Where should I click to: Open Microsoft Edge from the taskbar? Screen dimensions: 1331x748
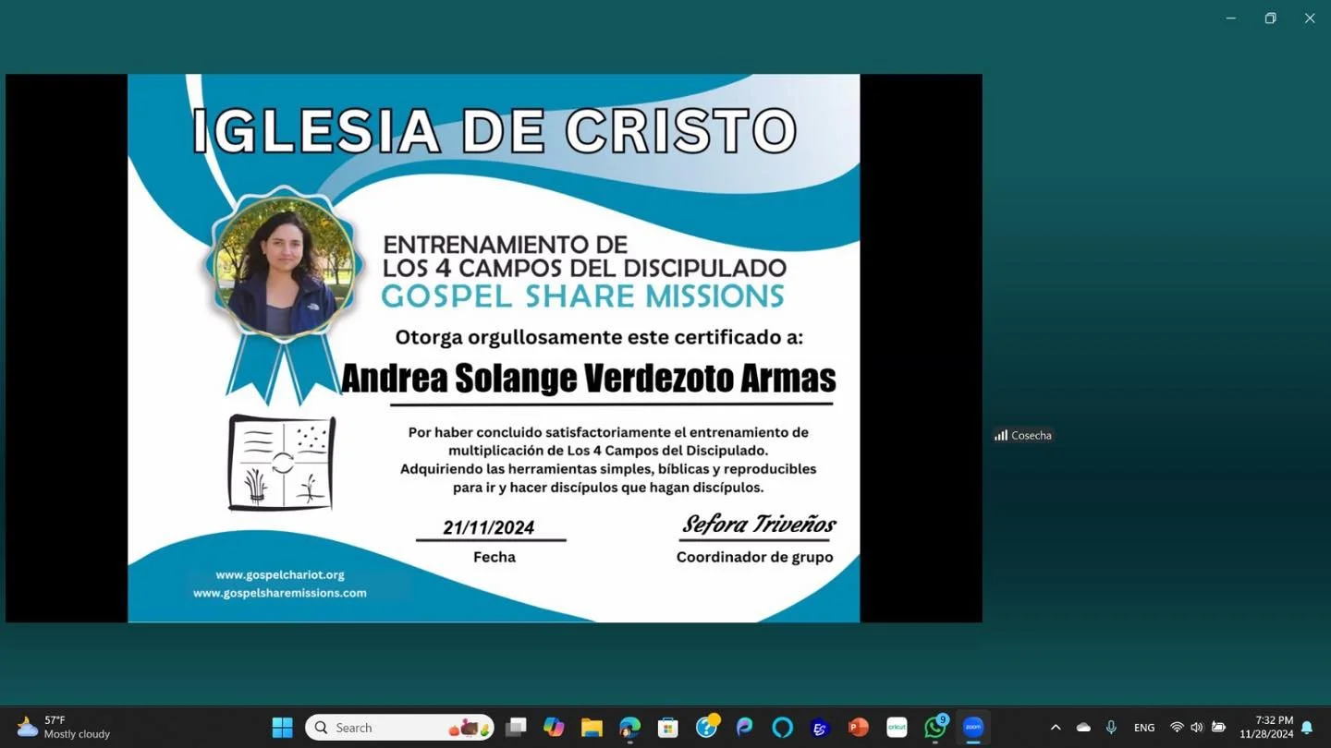(x=630, y=728)
